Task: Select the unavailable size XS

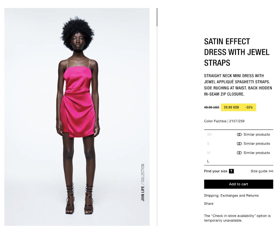Action: 209,134
